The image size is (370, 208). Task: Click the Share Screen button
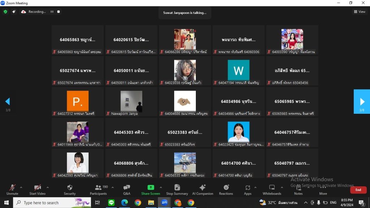[x=151, y=190]
